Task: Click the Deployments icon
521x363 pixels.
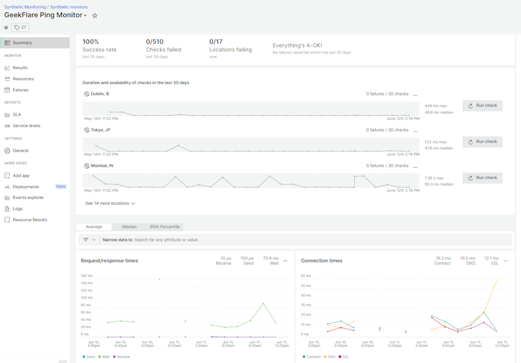Action: (x=7, y=187)
